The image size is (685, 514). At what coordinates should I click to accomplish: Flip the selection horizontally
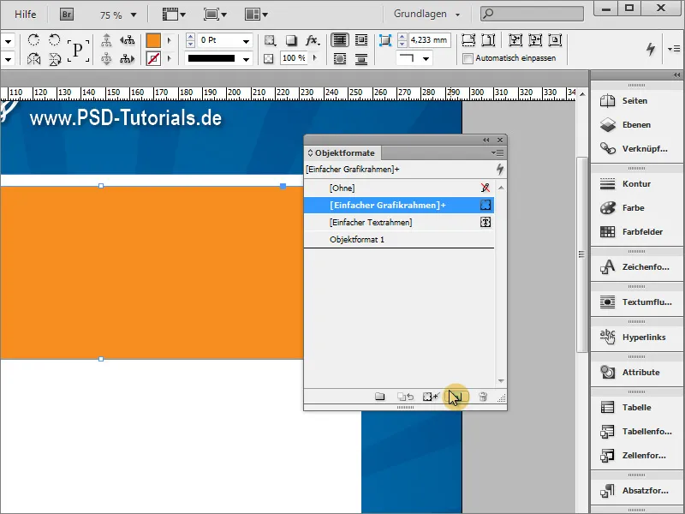33,58
